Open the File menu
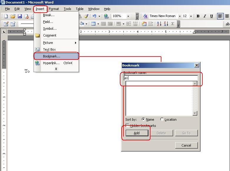This screenshot has height=171, width=230. (7, 9)
